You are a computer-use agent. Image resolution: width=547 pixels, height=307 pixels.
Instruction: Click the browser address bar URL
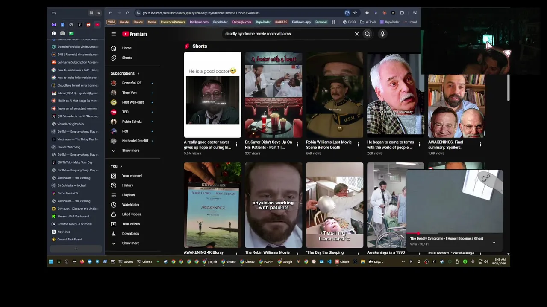coord(201,13)
